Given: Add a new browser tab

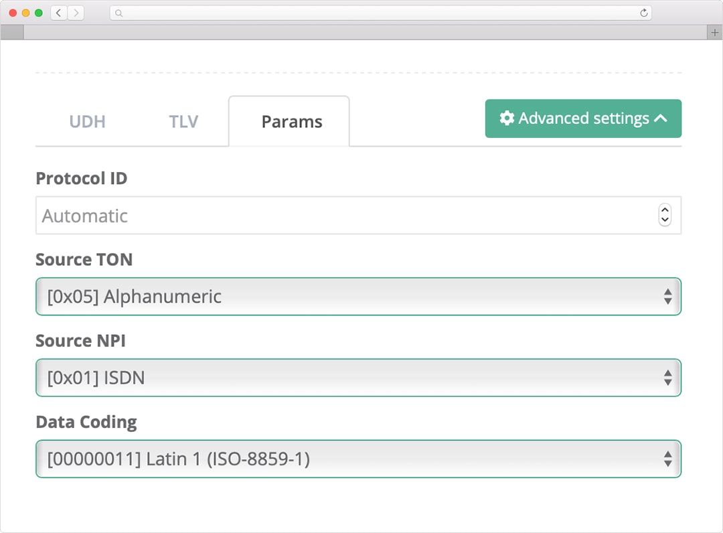Looking at the screenshot, I should (x=715, y=33).
